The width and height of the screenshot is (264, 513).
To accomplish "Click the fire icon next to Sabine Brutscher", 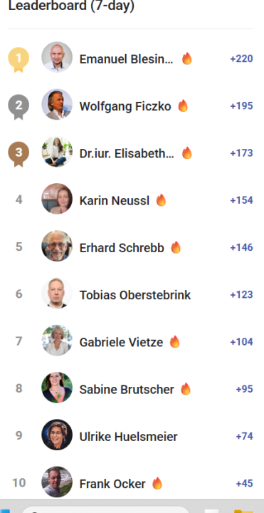I will tap(186, 389).
